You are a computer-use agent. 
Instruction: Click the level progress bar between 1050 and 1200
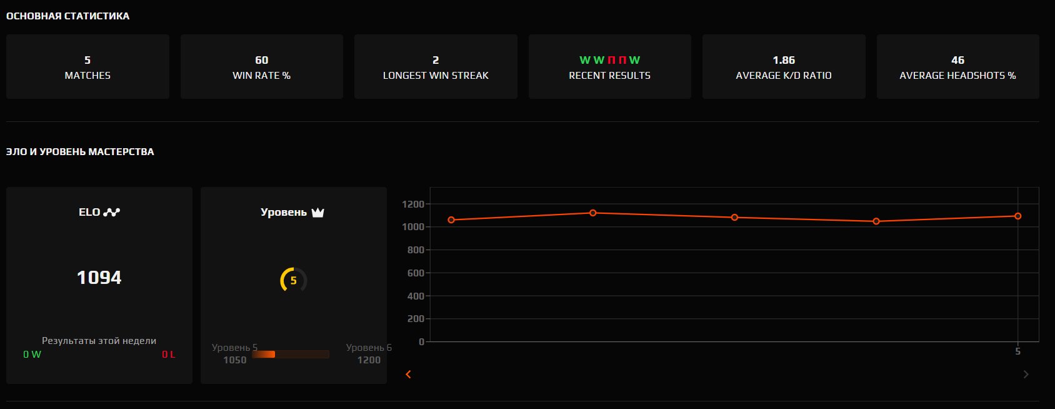pyautogui.click(x=291, y=355)
